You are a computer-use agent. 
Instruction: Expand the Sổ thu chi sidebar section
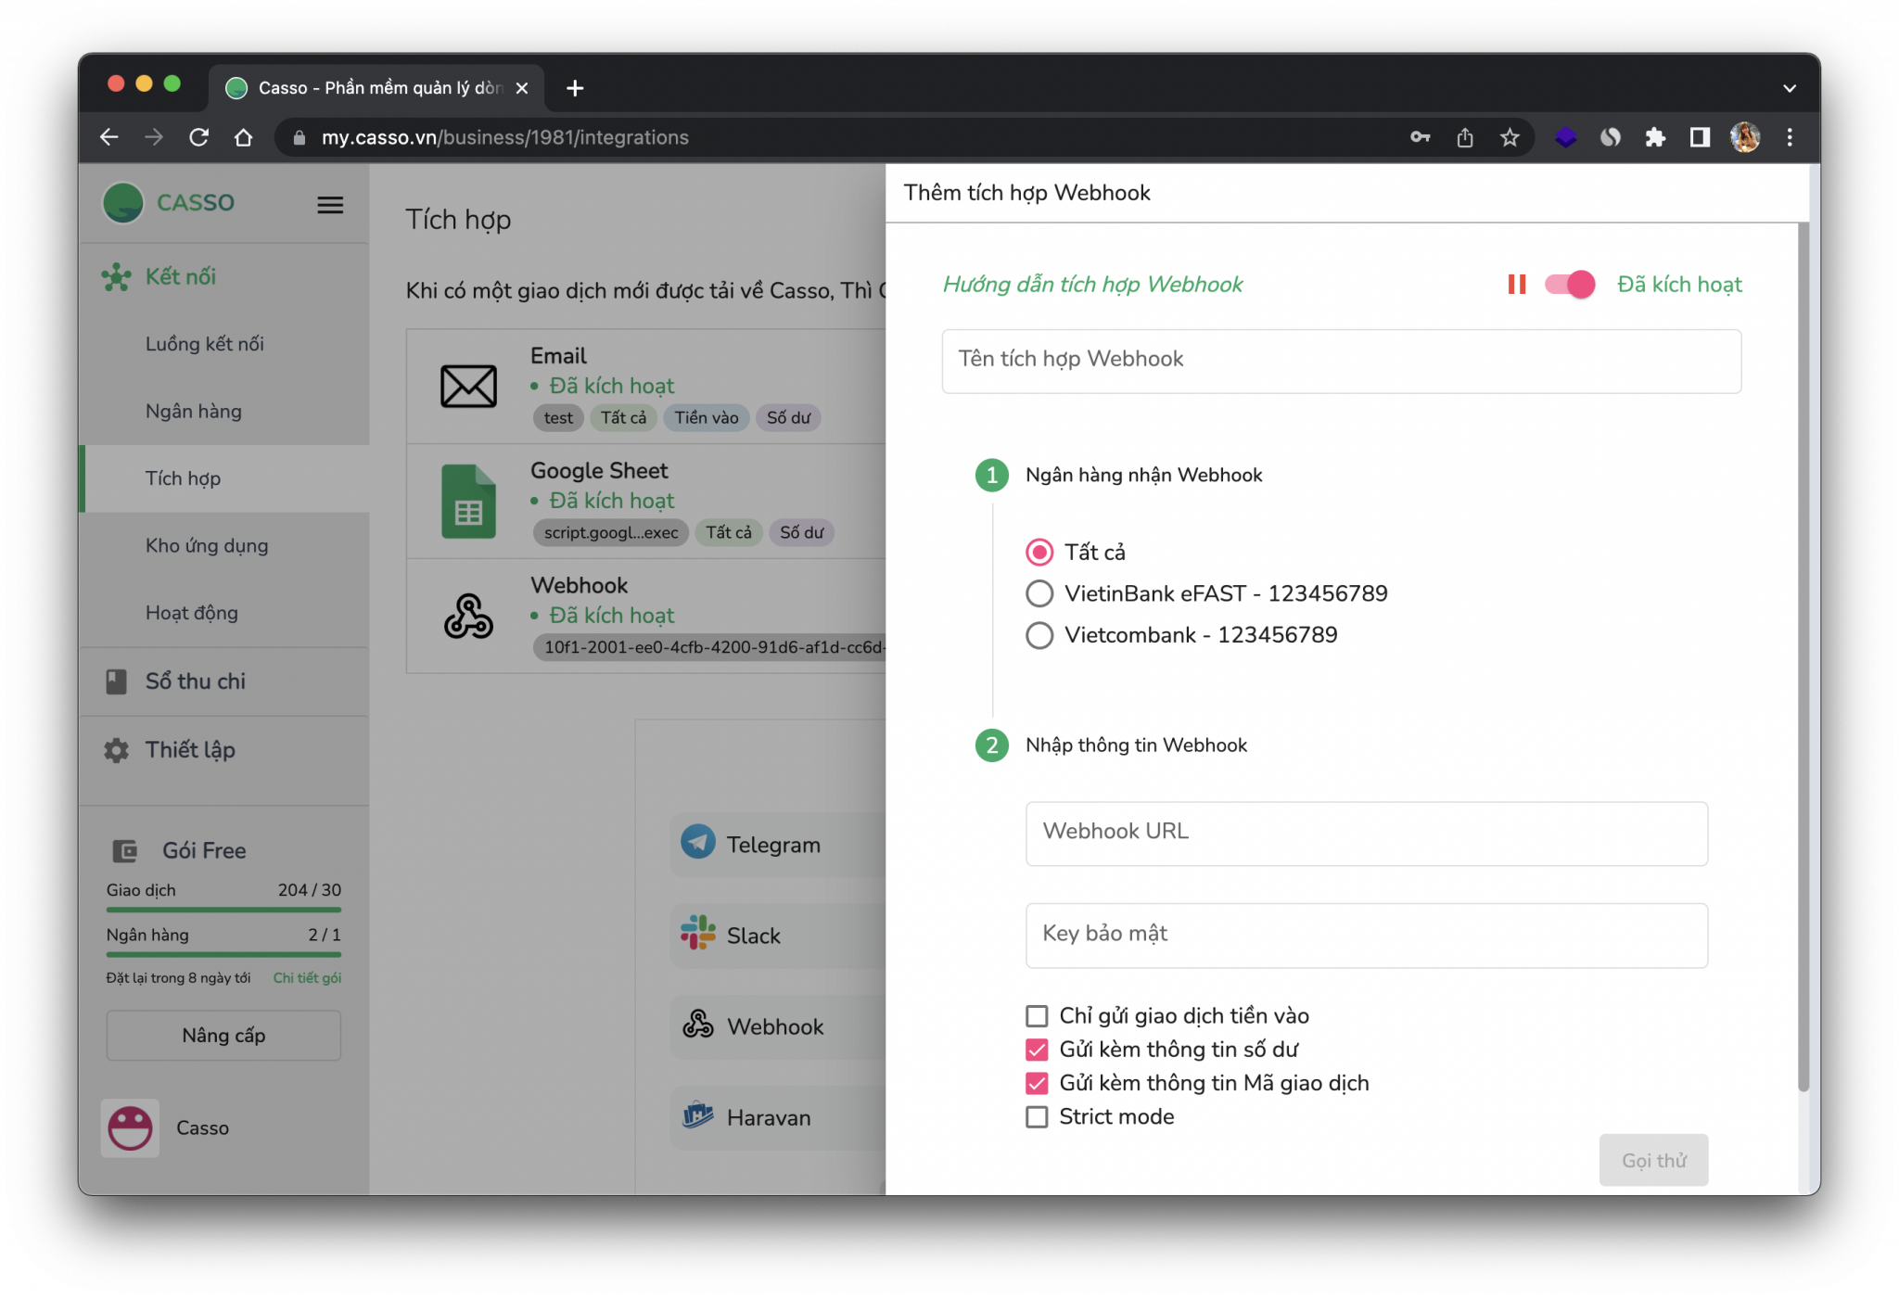196,681
